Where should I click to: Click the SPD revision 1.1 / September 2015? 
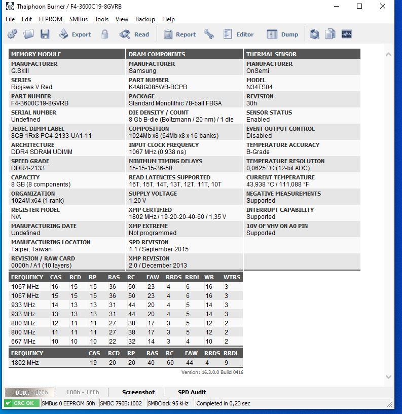tap(159, 249)
